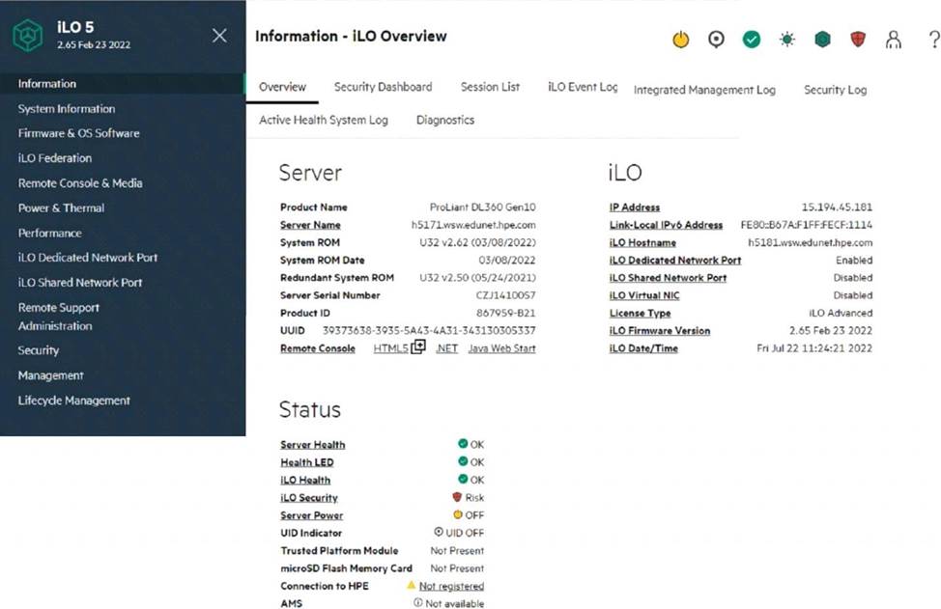Select Diagnostics tab
941x609 pixels.
(445, 121)
